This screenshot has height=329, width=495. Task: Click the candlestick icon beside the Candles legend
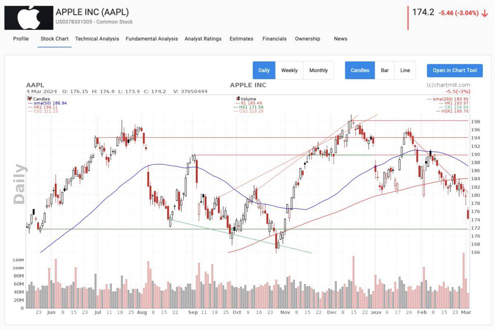pos(29,99)
